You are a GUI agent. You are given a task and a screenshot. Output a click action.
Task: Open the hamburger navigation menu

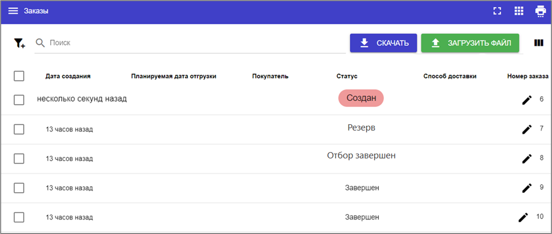13,11
